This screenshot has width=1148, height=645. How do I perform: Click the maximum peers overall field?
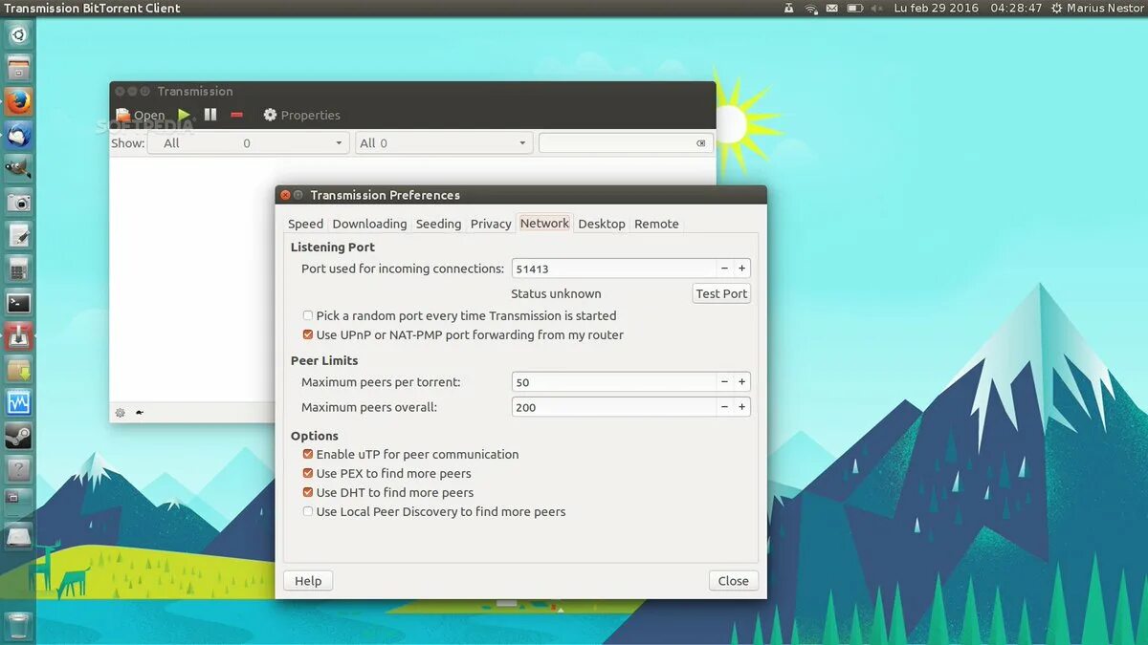614,406
